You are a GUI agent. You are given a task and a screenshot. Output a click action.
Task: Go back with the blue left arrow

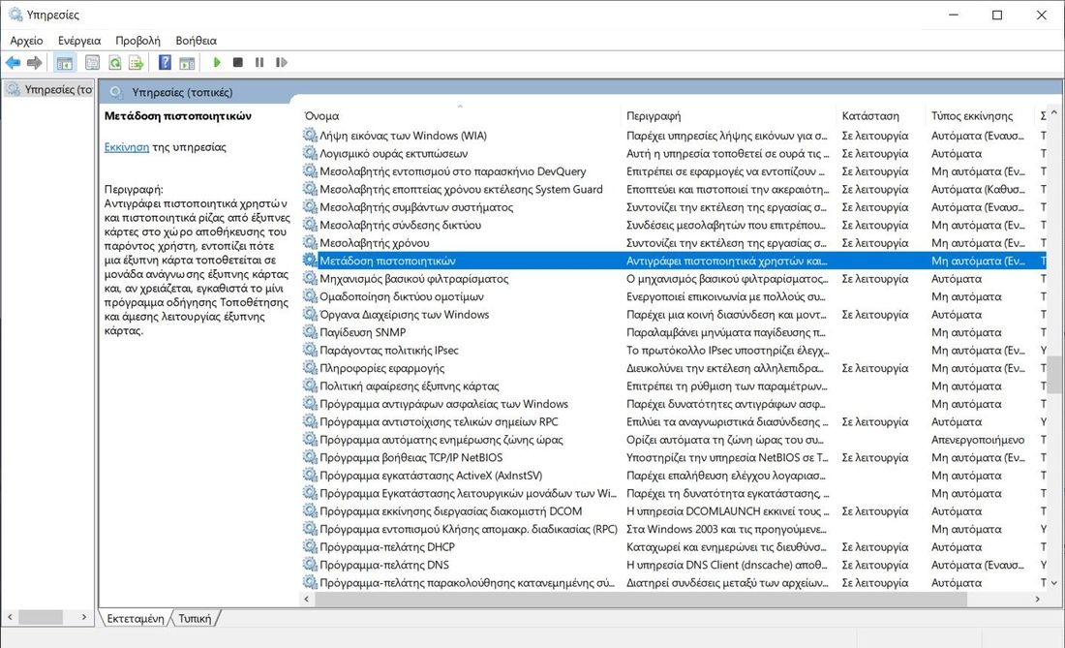coord(13,63)
